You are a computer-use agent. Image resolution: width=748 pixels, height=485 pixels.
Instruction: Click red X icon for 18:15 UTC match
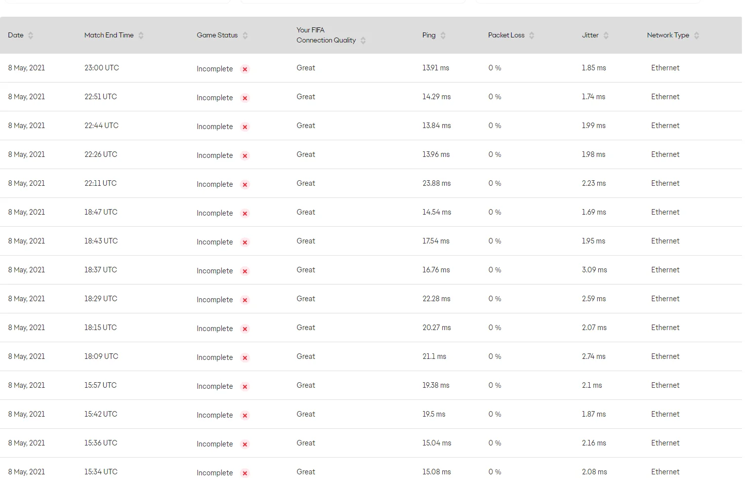(245, 329)
